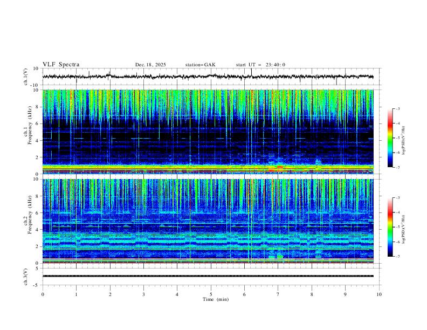Click the "start UT = 23:40:0" text
The width and height of the screenshot is (427, 330).
pyautogui.click(x=260, y=65)
